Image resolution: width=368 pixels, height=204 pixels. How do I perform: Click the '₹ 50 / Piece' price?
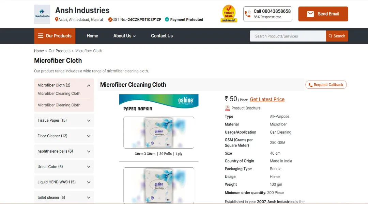click(x=236, y=99)
